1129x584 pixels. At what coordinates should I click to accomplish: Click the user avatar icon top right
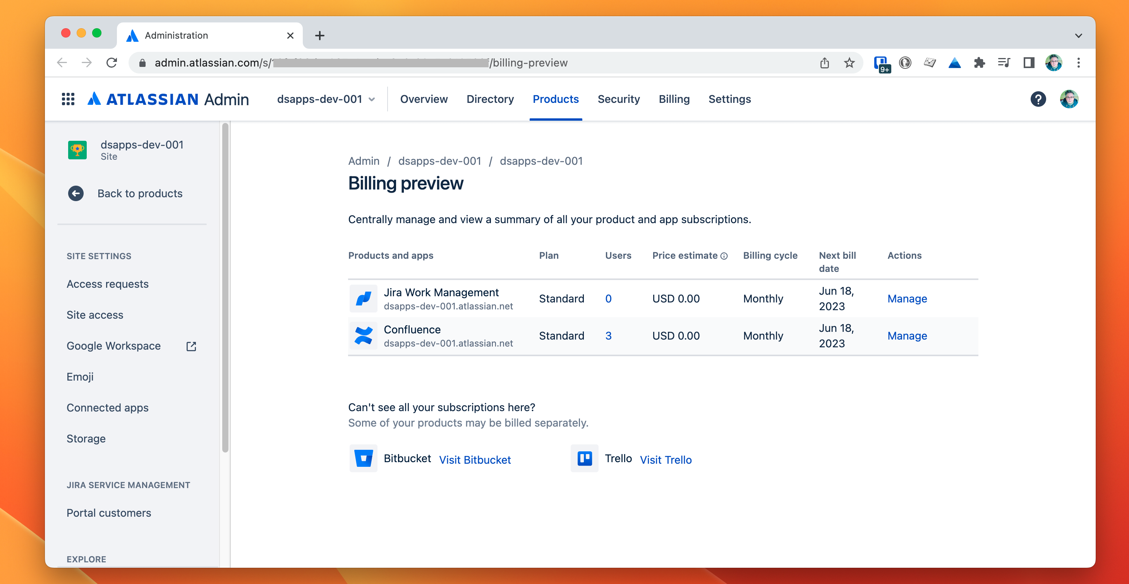click(1070, 98)
